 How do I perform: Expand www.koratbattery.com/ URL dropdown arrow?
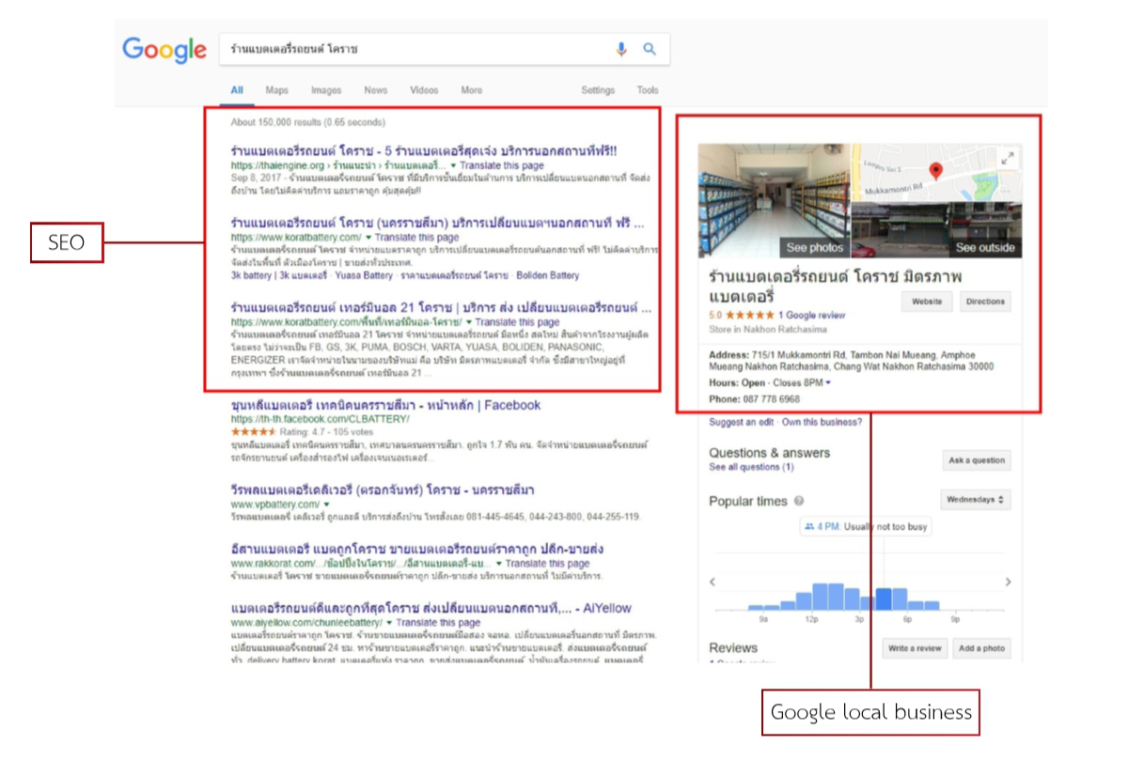368,239
